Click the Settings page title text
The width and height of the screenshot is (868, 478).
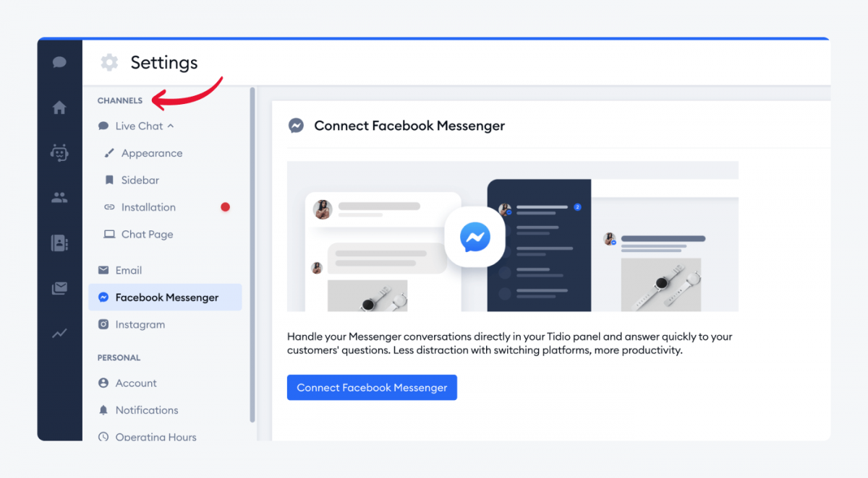coord(164,63)
